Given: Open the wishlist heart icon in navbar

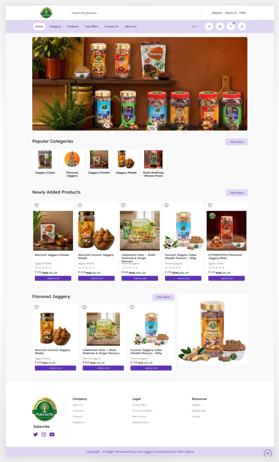Looking at the screenshot, I should pyautogui.click(x=231, y=26).
